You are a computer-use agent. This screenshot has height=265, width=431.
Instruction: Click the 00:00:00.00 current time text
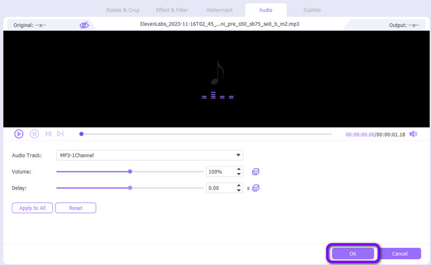[360, 135]
